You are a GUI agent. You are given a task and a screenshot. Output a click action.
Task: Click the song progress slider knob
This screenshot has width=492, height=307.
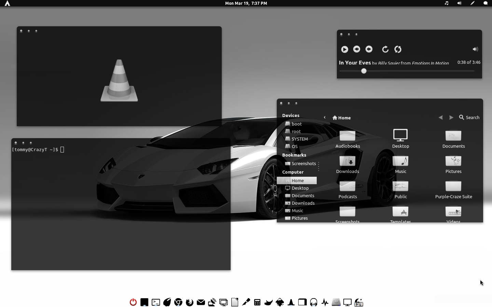(364, 71)
